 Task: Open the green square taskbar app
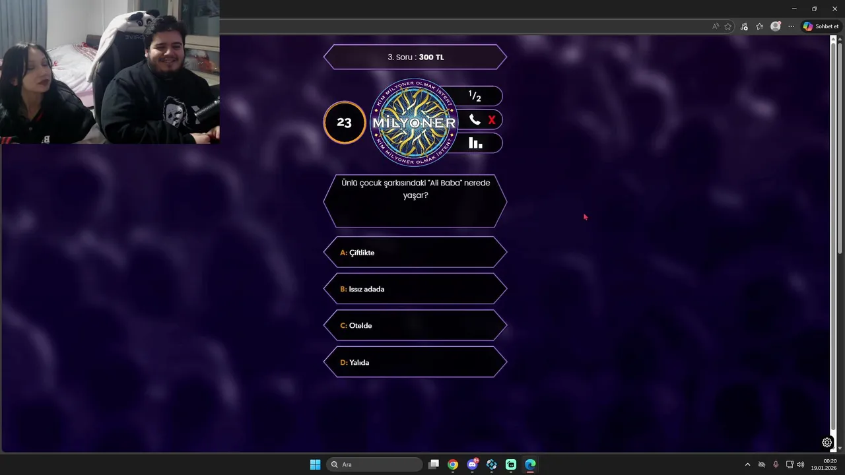point(511,464)
